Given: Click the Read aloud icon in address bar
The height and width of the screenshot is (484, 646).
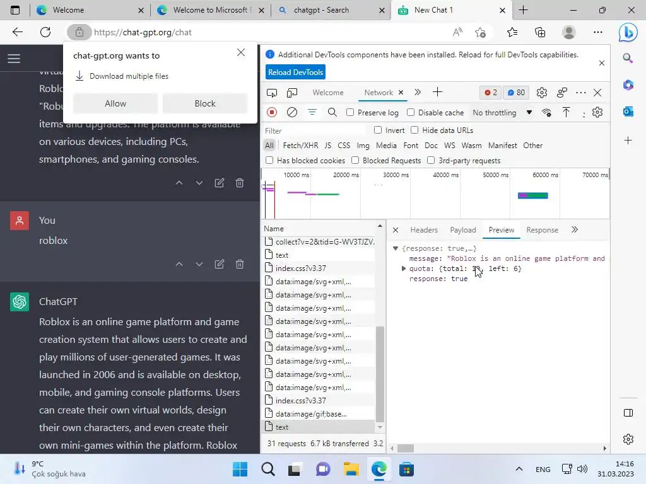Looking at the screenshot, I should click(x=457, y=33).
